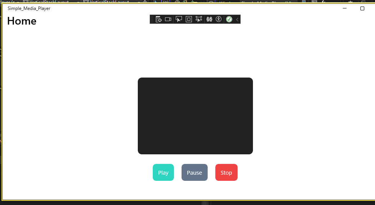Open Hot Reload braces icon
The height and width of the screenshot is (205, 375).
(x=209, y=19)
